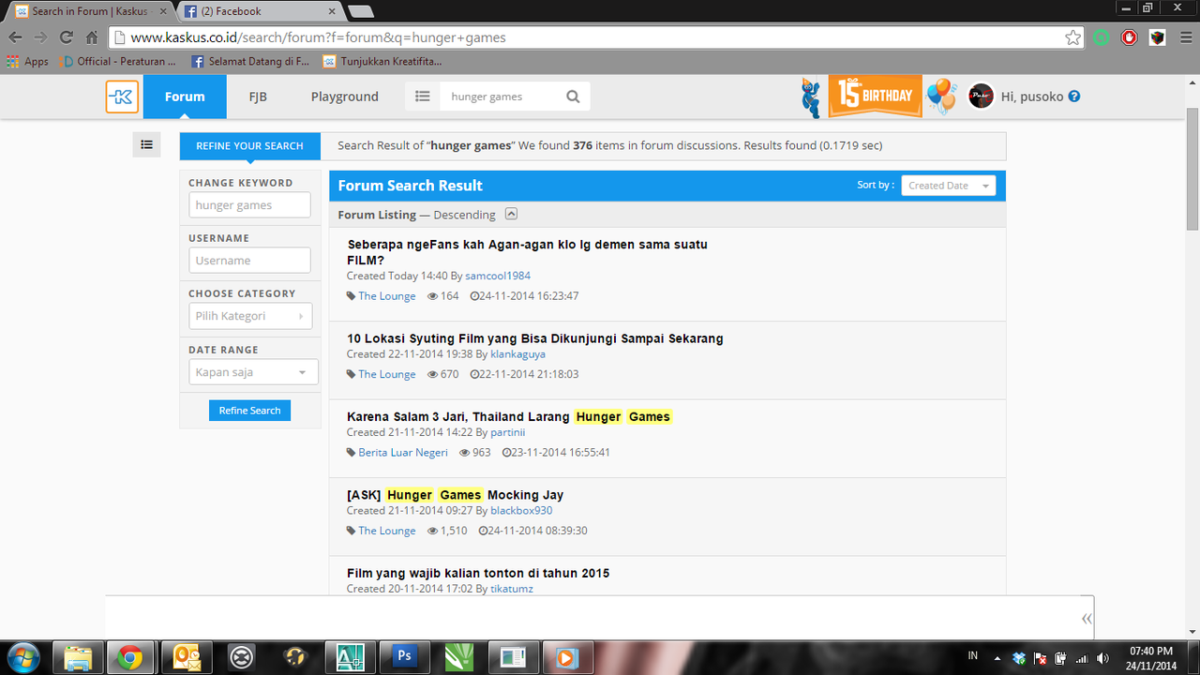
Task: Open the category list icon beside search
Action: 423,97
